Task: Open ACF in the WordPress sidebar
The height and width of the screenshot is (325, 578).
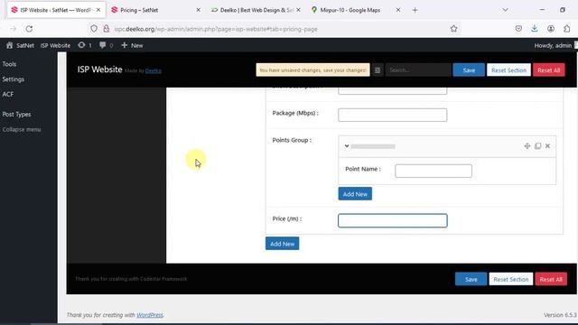Action: point(8,94)
